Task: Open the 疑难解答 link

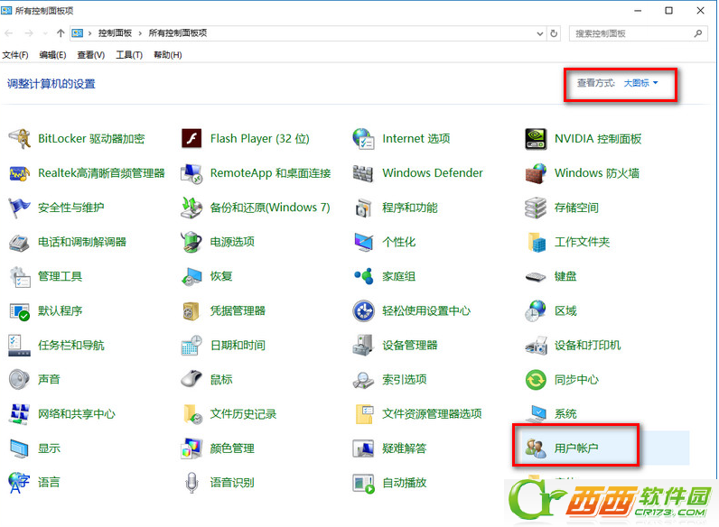Action: click(404, 448)
